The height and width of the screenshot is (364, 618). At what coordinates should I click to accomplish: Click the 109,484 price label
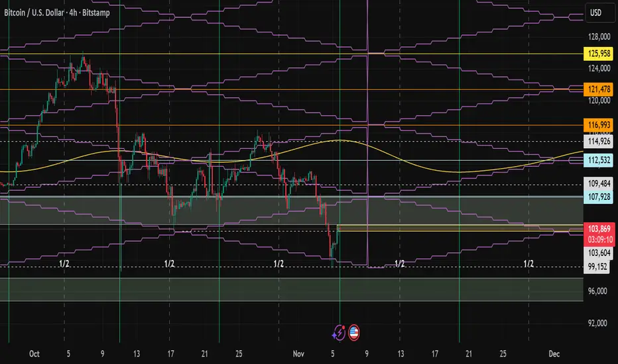(599, 183)
